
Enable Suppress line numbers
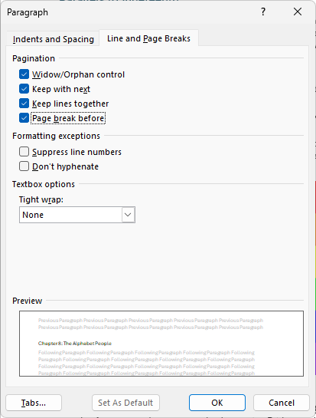tap(24, 152)
